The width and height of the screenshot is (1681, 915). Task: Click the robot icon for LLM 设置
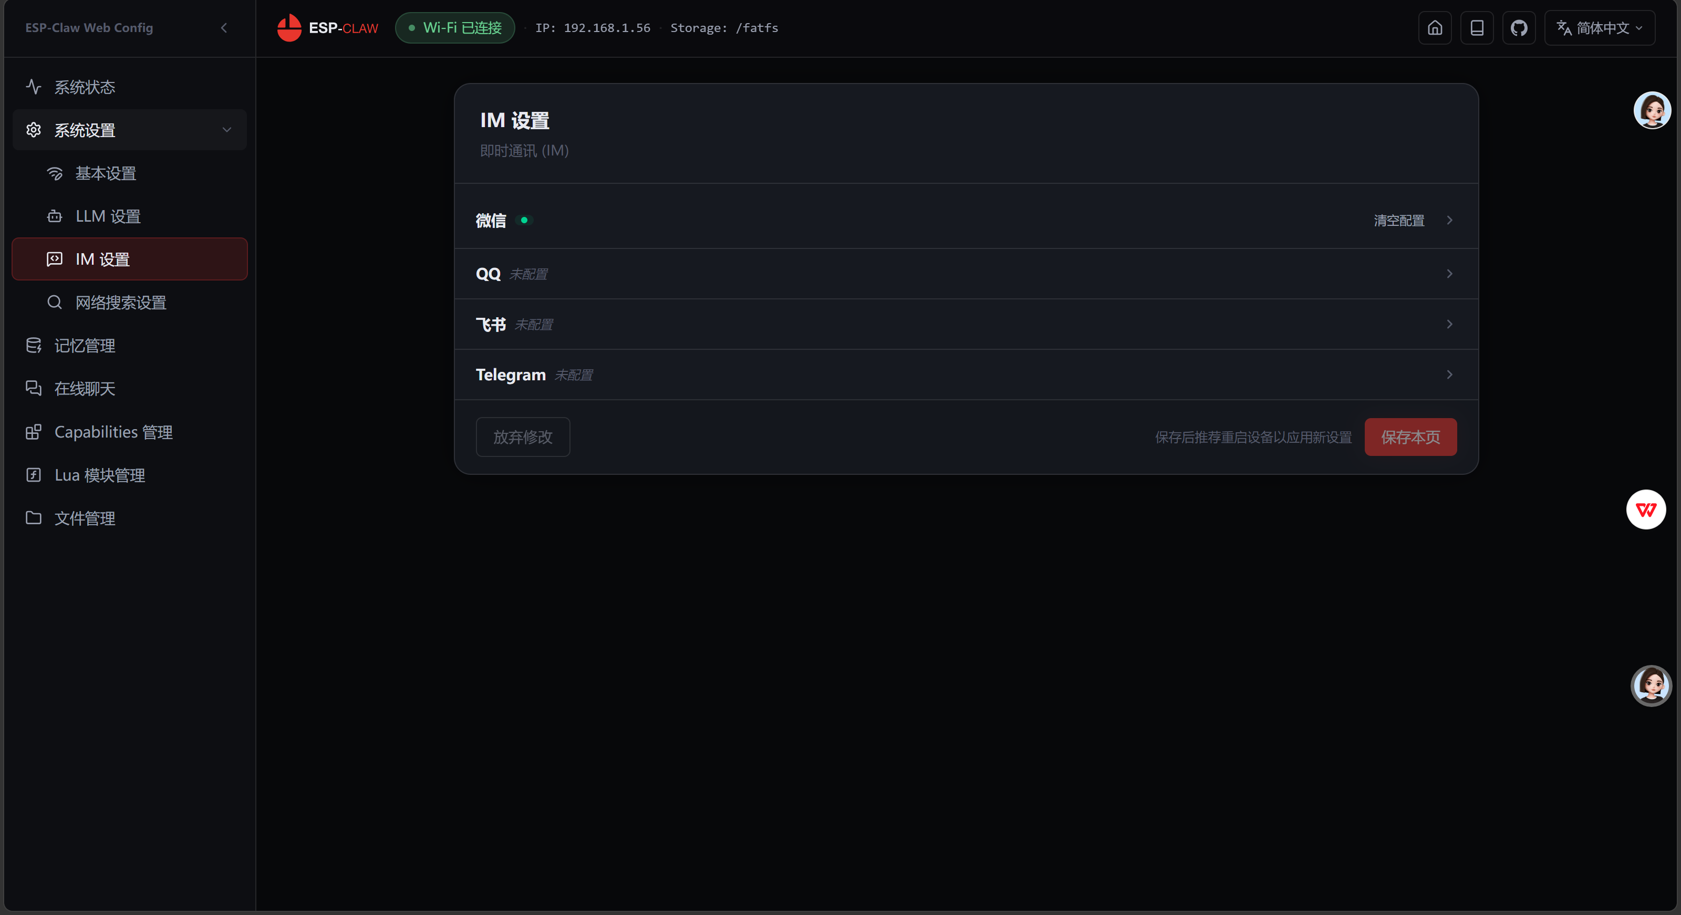[55, 216]
